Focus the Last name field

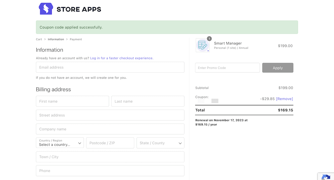(148, 101)
